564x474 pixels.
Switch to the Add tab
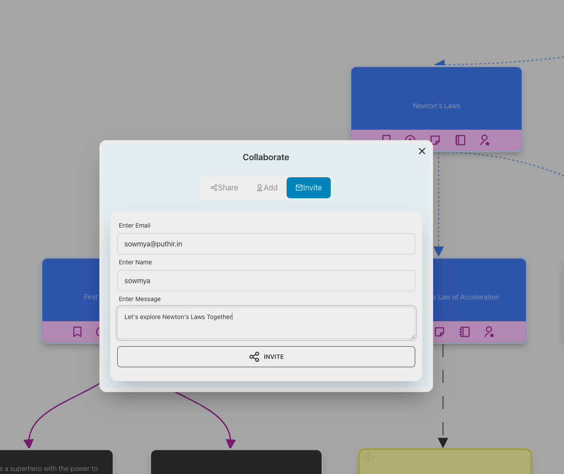pos(267,188)
